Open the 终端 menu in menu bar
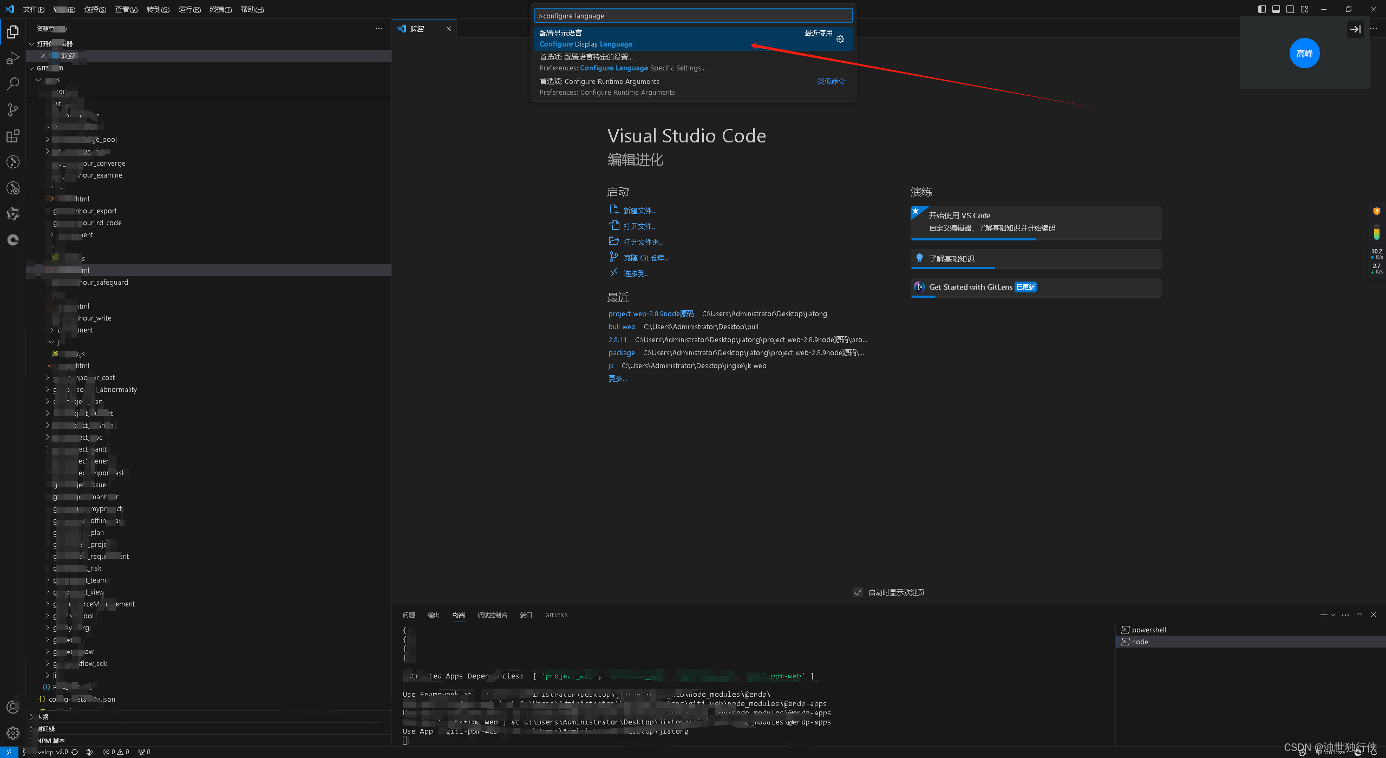Viewport: 1386px width, 758px height. coord(220,9)
